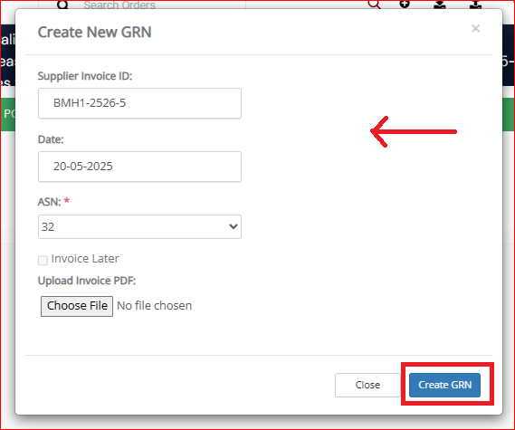Open the ASN dropdown showing 32
515x430 pixels.
[x=139, y=226]
